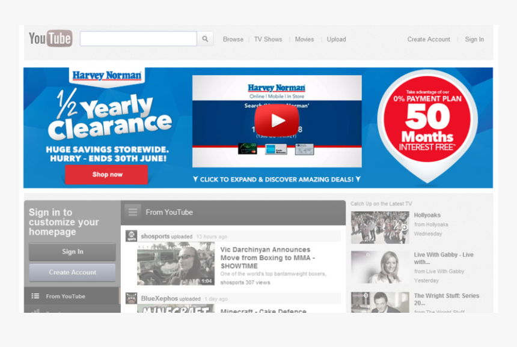Image resolution: width=517 pixels, height=347 pixels.
Task: Click Create Account in the header
Action: coord(429,39)
